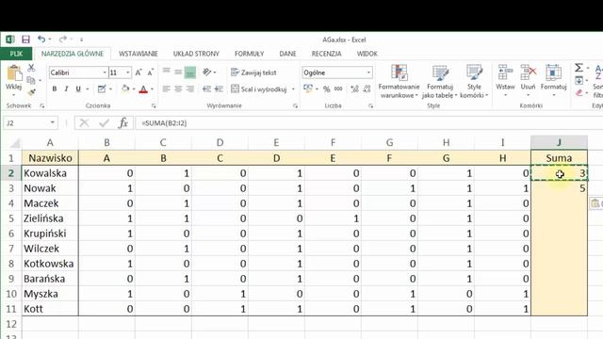Increase font size with larger A icon
Viewport: 603px width, 339px height.
(x=139, y=73)
